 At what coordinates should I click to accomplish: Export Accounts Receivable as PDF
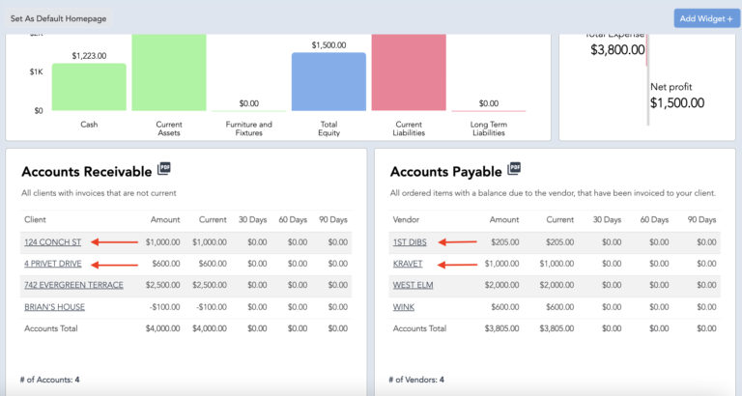click(164, 170)
